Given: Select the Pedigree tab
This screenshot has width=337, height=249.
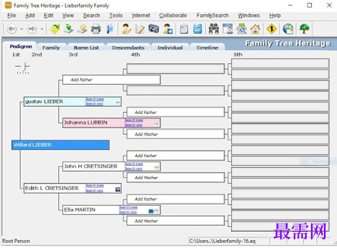Looking at the screenshot, I should [x=21, y=47].
